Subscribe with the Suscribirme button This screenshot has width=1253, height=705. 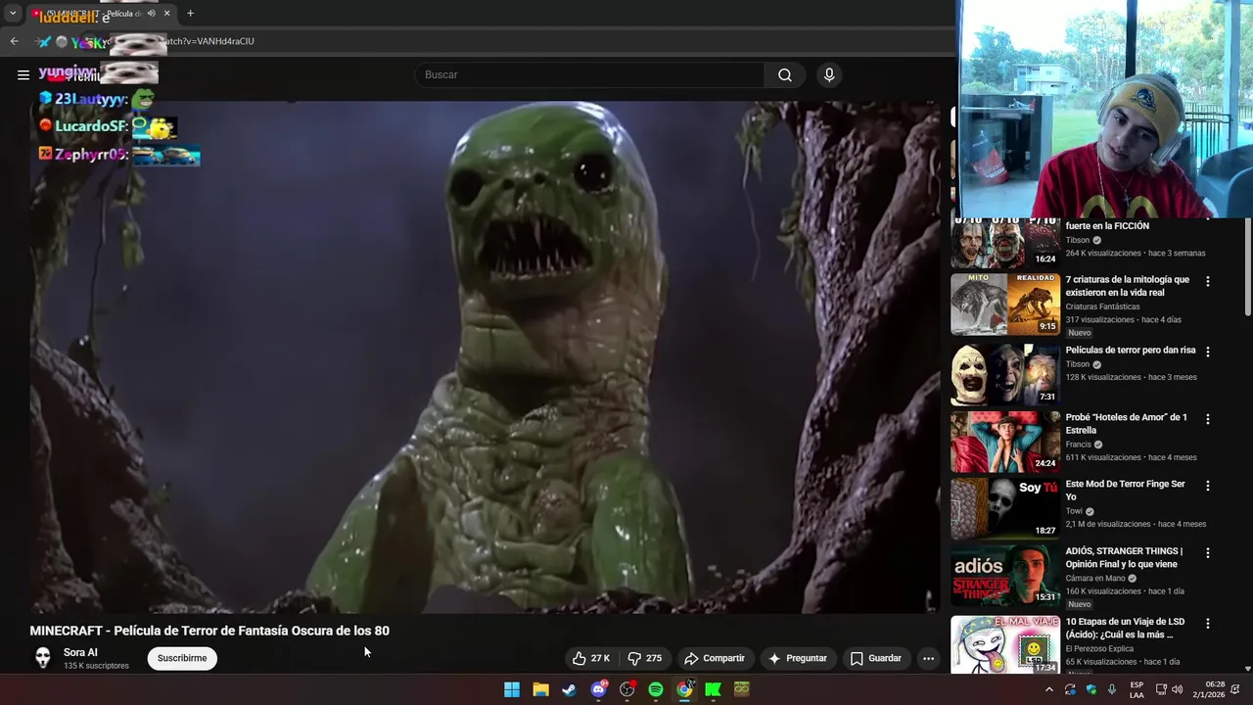tap(182, 658)
